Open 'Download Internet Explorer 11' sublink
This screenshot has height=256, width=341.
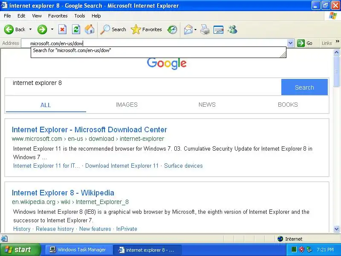122,166
